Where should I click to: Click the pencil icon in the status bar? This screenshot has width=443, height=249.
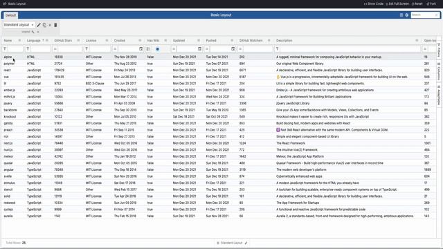[246, 243]
